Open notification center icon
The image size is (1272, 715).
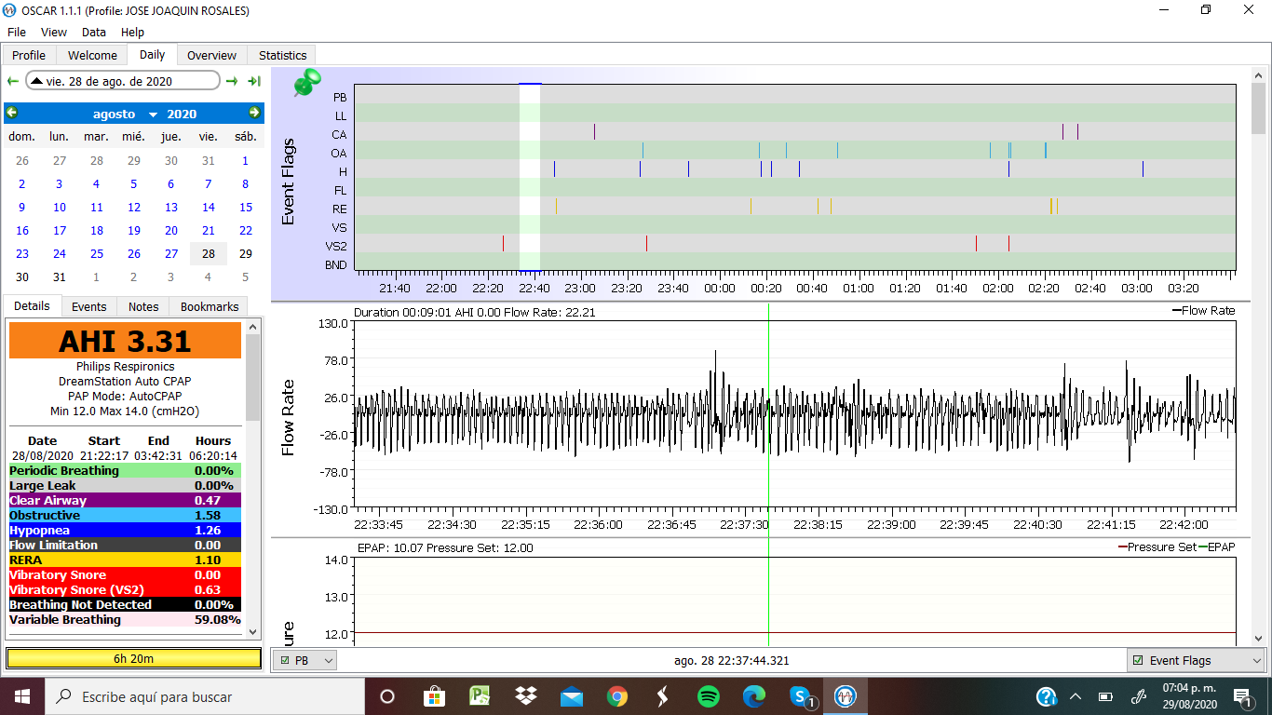[1243, 696]
